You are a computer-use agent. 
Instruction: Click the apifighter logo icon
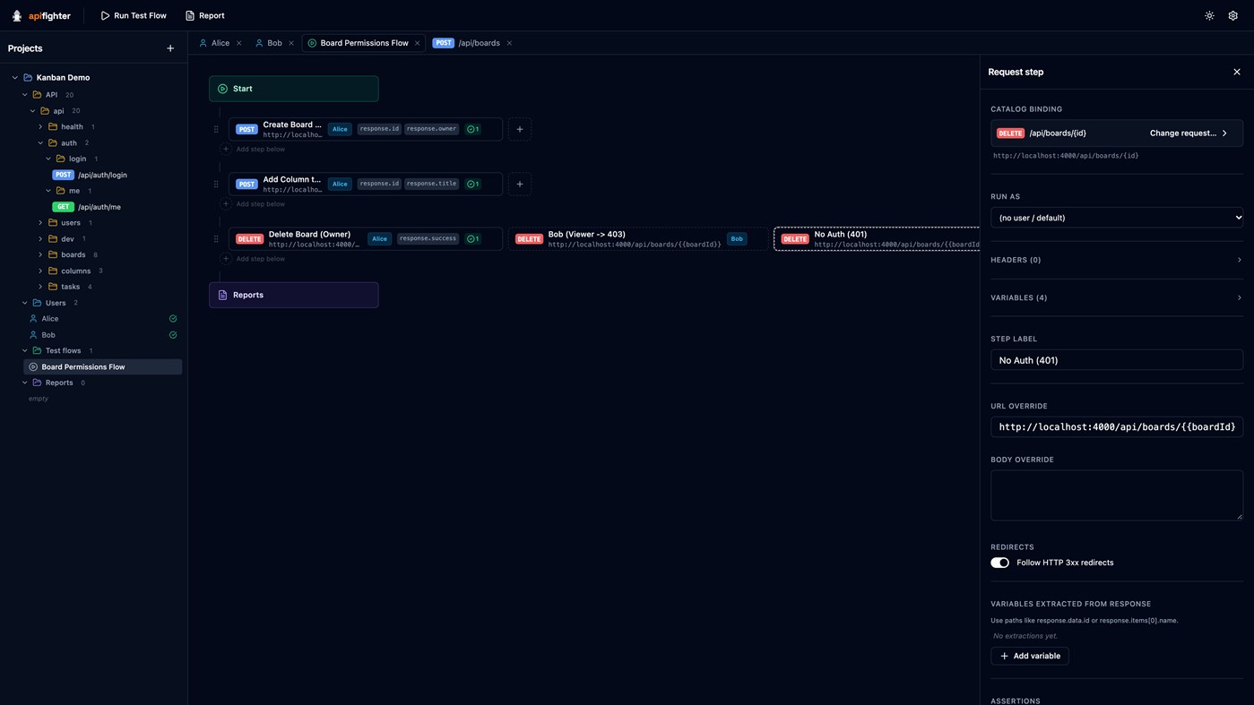tap(17, 15)
